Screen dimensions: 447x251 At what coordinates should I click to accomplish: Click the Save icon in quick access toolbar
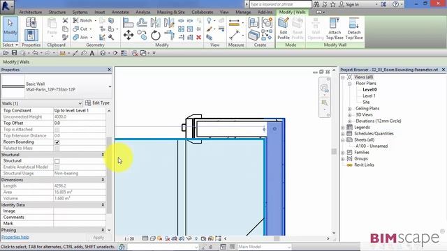coord(14,53)
